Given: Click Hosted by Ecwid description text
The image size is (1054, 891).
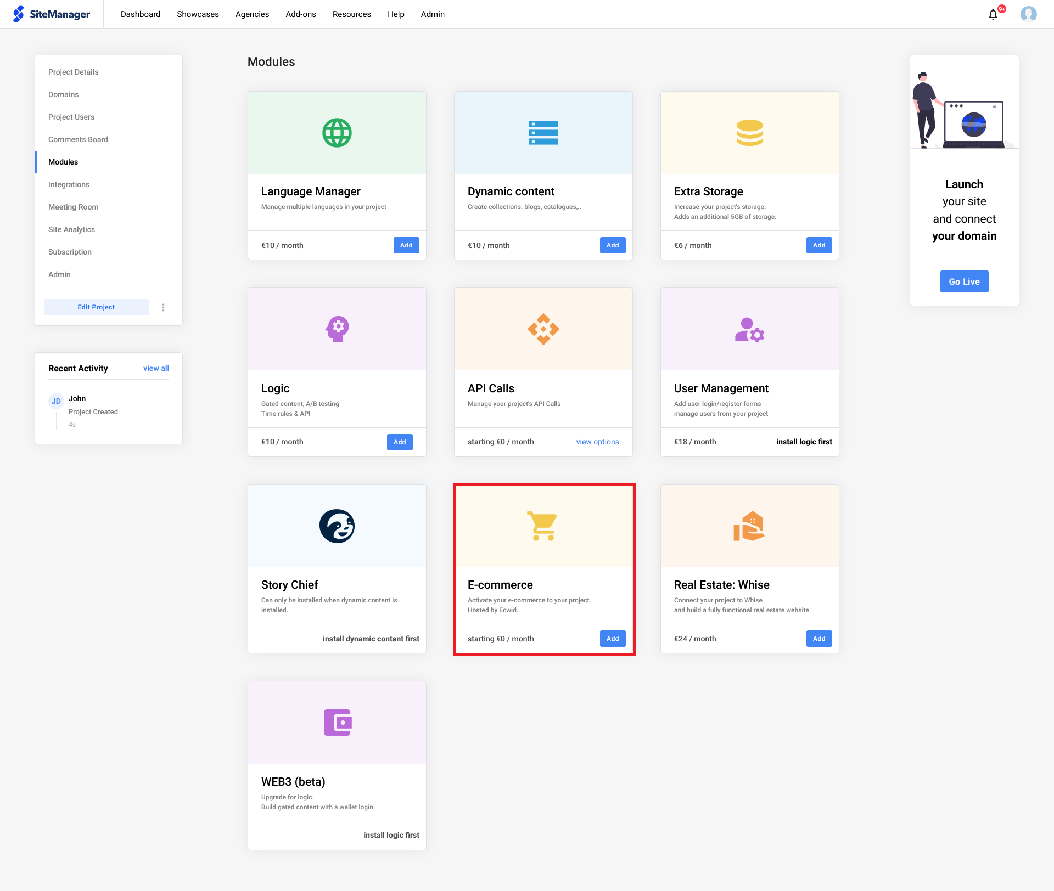Looking at the screenshot, I should pyautogui.click(x=493, y=610).
